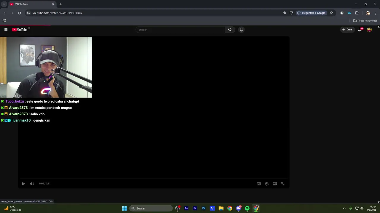The width and height of the screenshot is (380, 213).
Task: Open the apps grid shortcut
Action: tap(4, 21)
